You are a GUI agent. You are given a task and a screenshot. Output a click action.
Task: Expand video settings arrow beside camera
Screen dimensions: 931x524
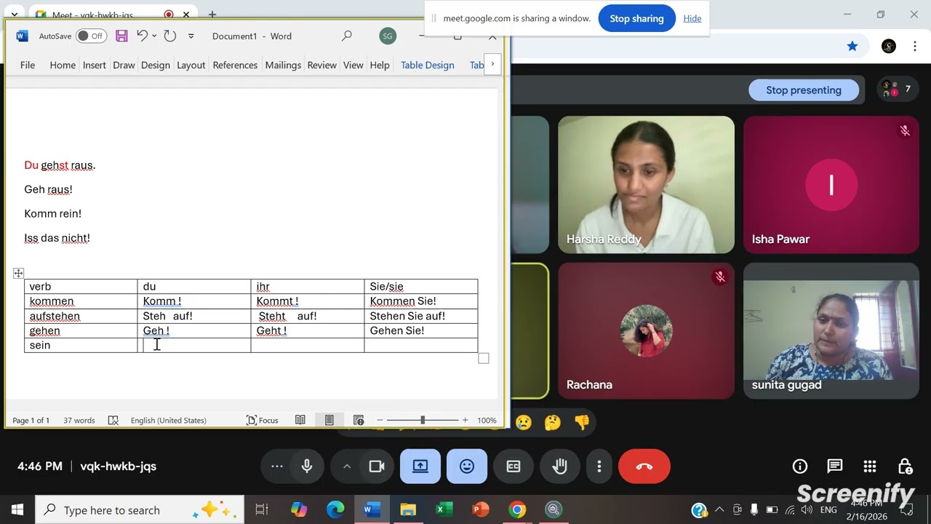[x=347, y=467]
